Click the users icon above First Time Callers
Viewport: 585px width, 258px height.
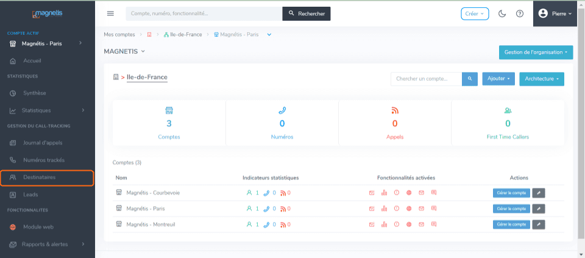tap(508, 110)
